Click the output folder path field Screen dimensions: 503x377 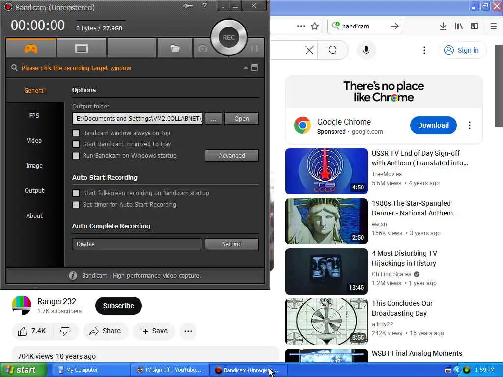(138, 119)
